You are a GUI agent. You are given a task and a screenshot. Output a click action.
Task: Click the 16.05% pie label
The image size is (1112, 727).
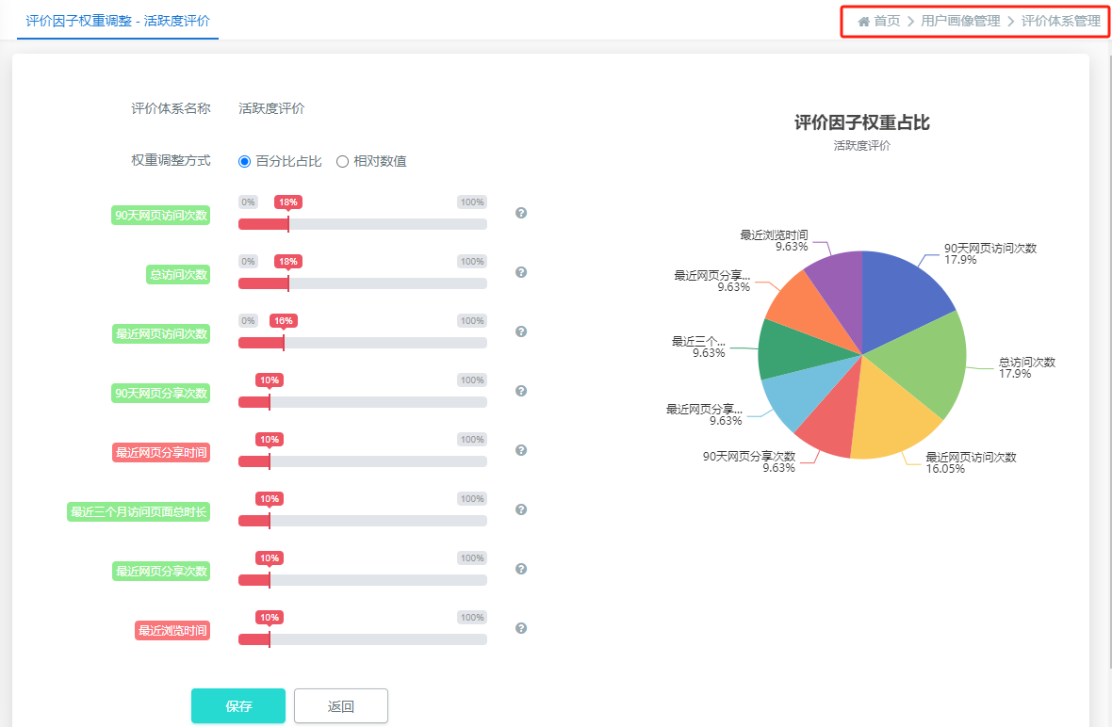coord(945,468)
